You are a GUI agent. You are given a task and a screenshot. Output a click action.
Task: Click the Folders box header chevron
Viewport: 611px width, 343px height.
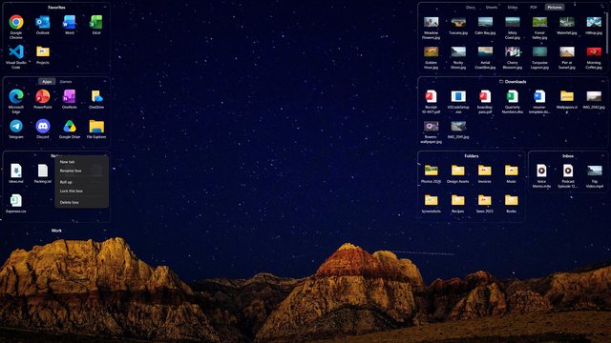(x=519, y=156)
